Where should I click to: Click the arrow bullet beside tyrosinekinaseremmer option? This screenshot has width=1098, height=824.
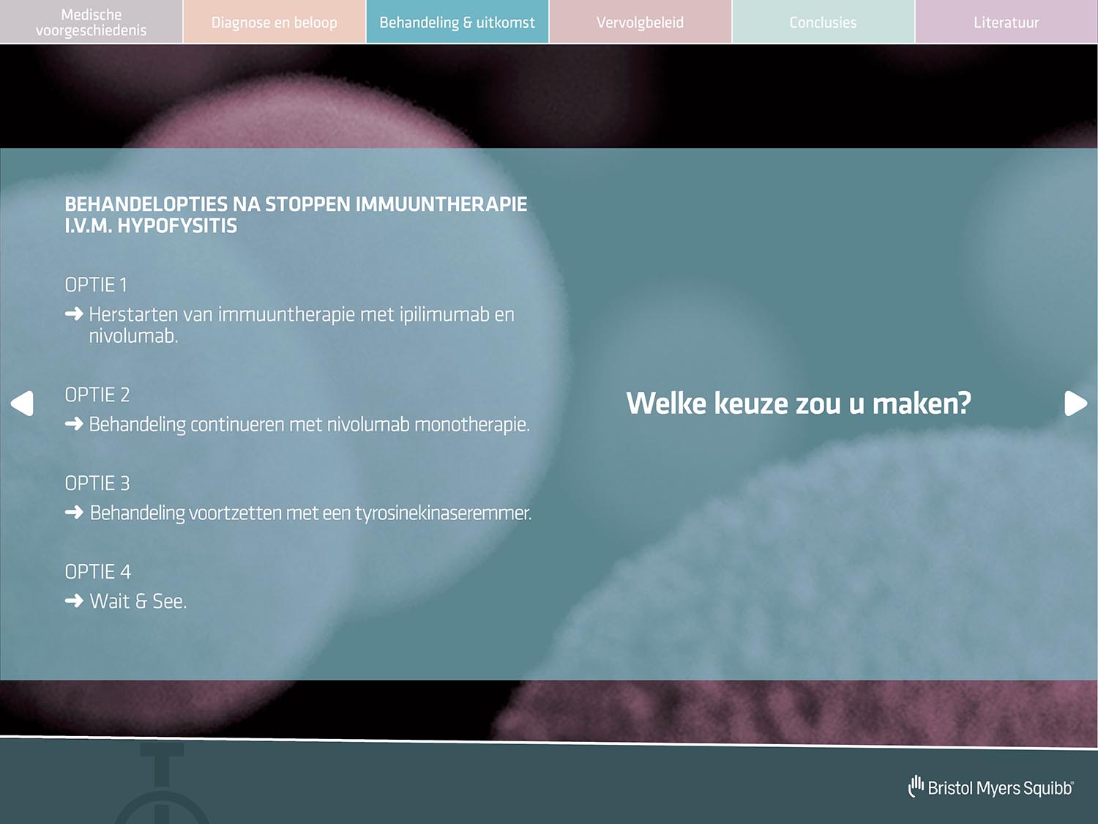click(x=74, y=512)
